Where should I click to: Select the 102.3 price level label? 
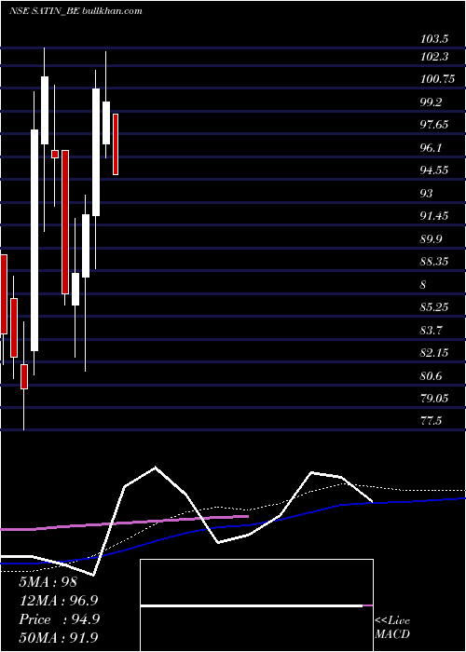[x=434, y=57]
